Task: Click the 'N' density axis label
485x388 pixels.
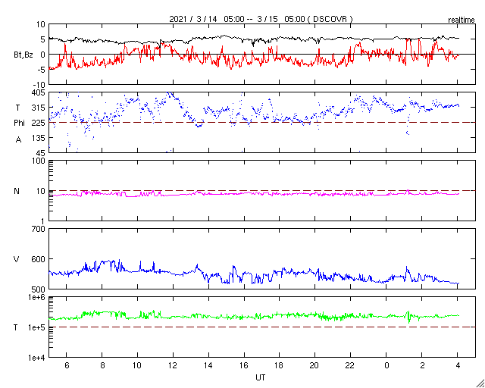Action: click(17, 191)
